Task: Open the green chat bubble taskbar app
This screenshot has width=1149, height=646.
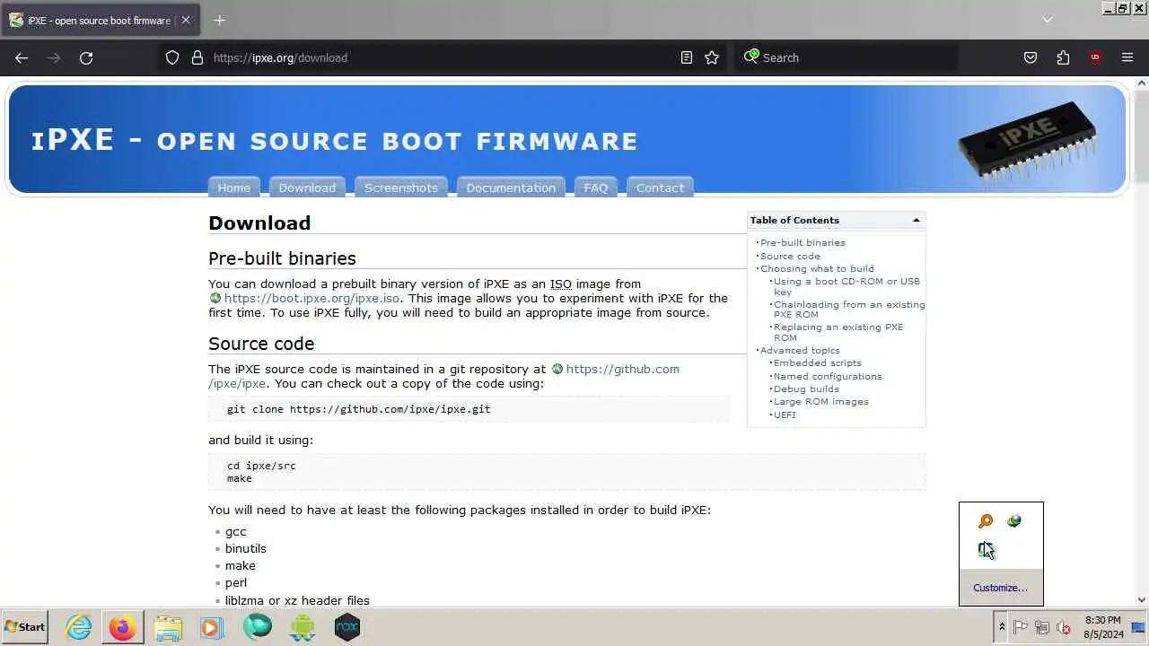Action: click(258, 627)
